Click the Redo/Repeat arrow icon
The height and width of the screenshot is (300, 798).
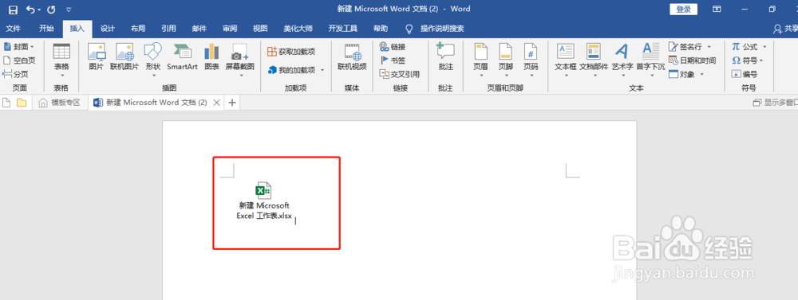[x=51, y=9]
